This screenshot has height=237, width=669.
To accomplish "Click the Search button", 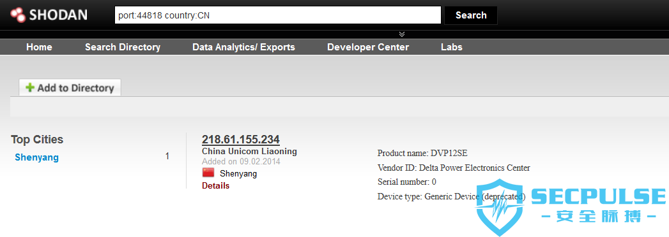I will [x=471, y=15].
